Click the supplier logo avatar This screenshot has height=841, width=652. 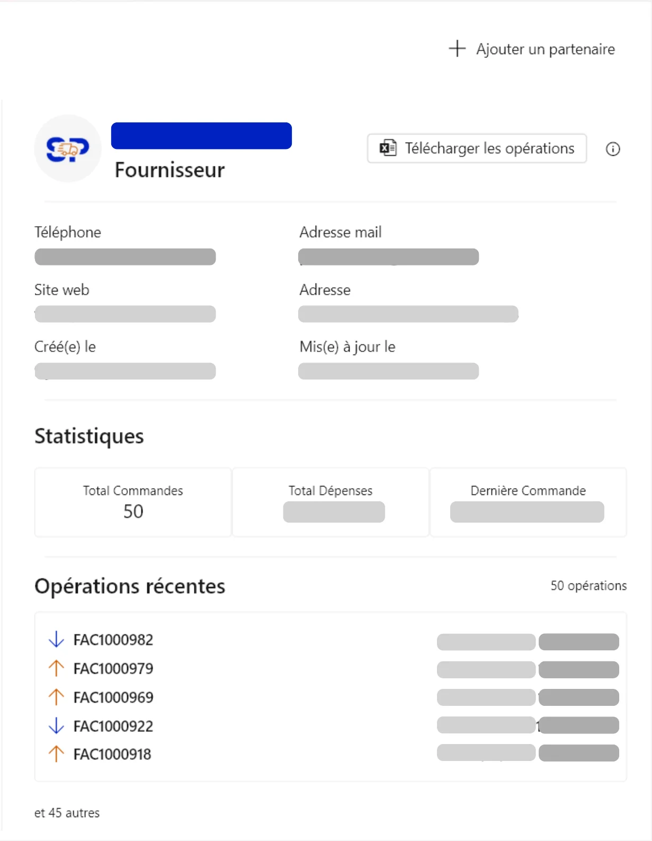point(68,149)
